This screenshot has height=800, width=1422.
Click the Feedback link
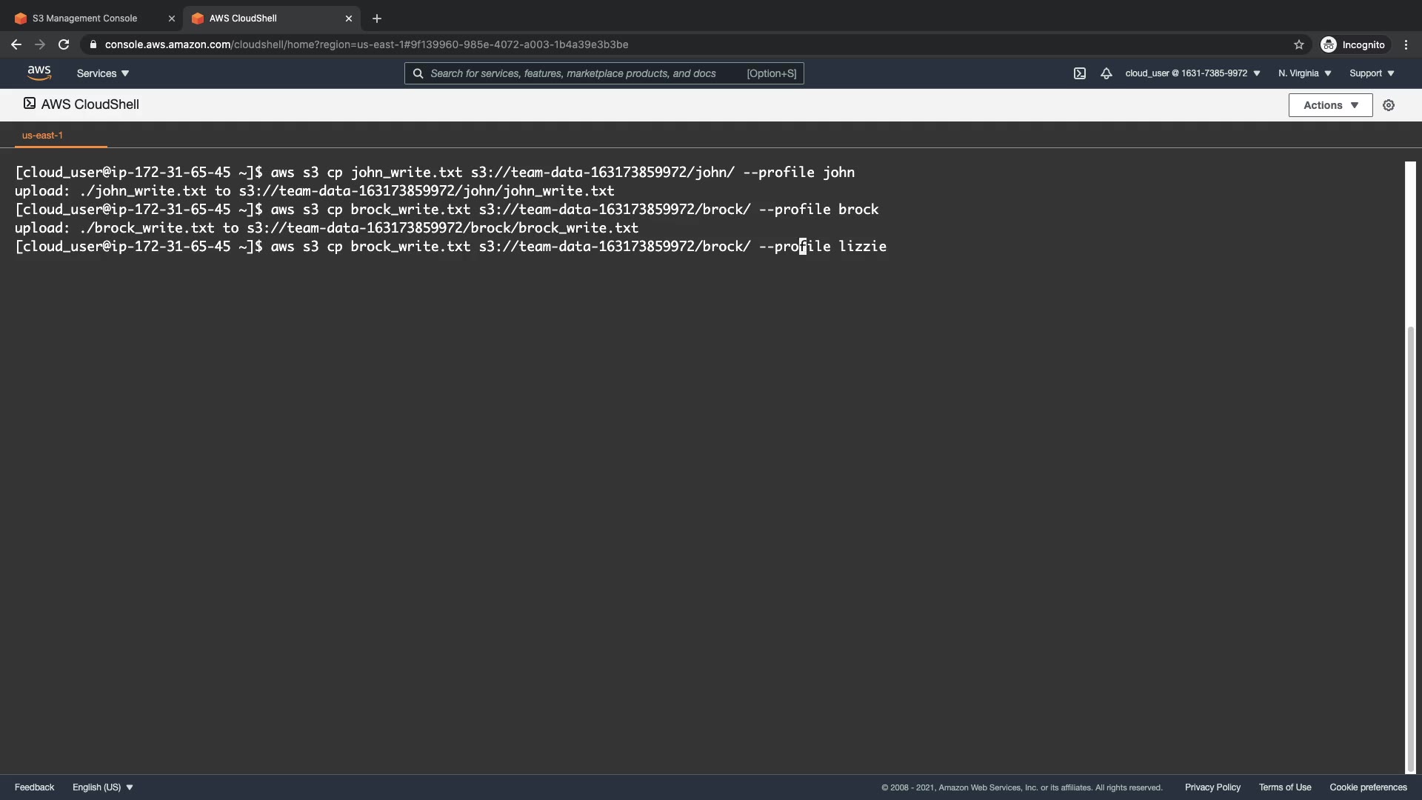pos(34,787)
